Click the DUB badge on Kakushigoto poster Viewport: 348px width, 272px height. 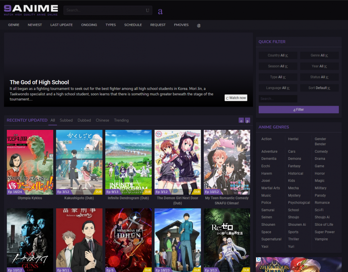pos(99,192)
